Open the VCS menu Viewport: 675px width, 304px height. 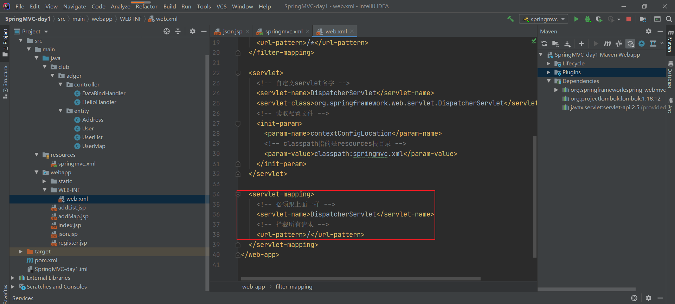[x=221, y=6]
